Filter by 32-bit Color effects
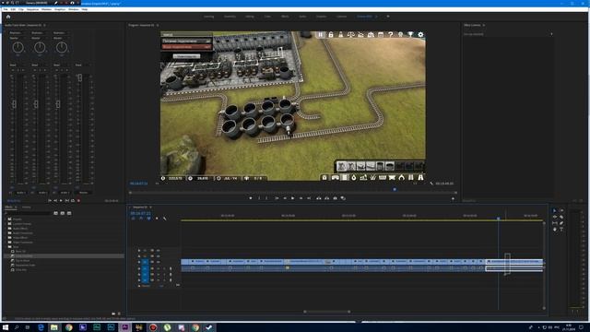Viewport: 590px width, 332px height. [63, 213]
